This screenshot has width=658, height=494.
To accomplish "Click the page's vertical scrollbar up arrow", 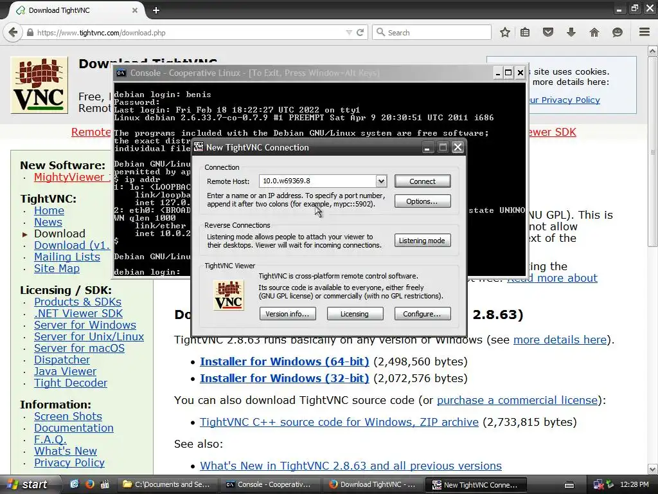I will point(653,51).
